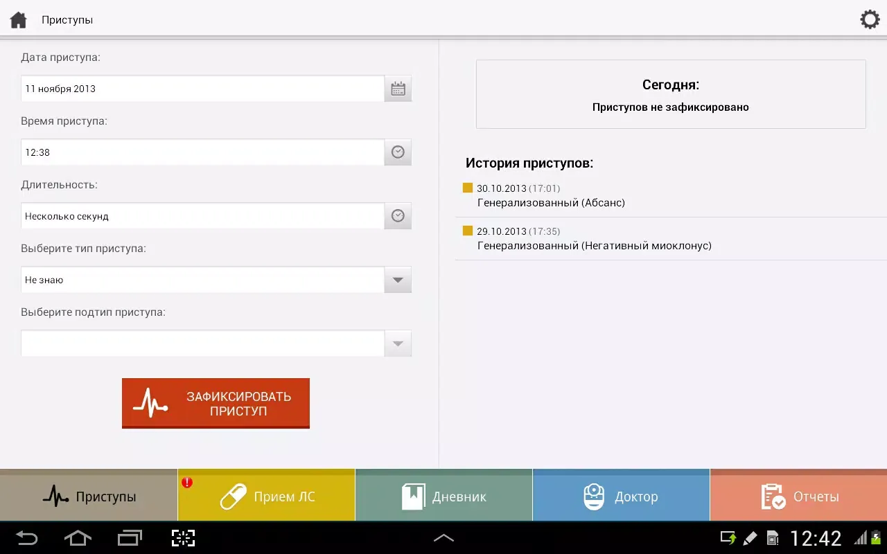Expand the seizure subtype dropdown arrow
This screenshot has height=554, width=887.
pos(398,343)
